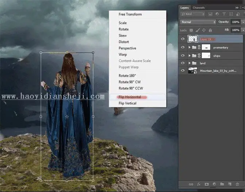Open the Opacity slider arrow
This screenshot has height=192, width=245.
(243, 22)
